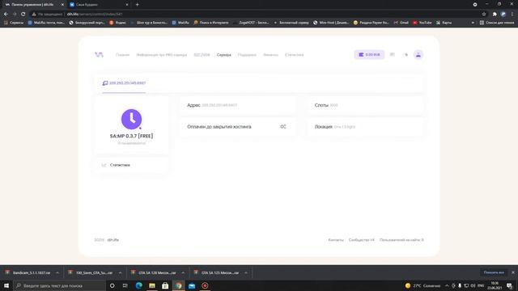The height and width of the screenshot is (291, 518).
Task: Open a new browser tab
Action: click(137, 5)
